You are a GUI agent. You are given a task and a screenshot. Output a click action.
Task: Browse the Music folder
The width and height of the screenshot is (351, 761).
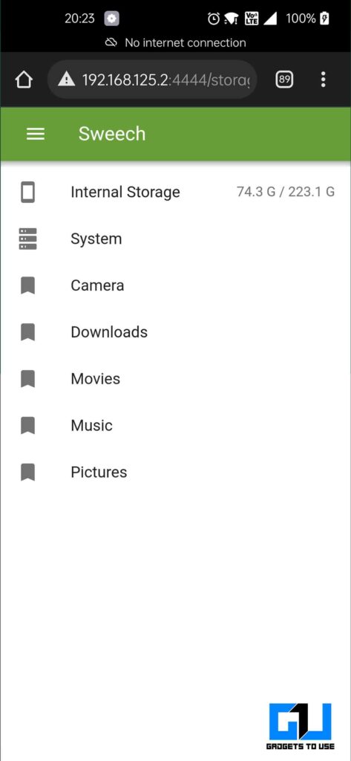[x=175, y=425]
